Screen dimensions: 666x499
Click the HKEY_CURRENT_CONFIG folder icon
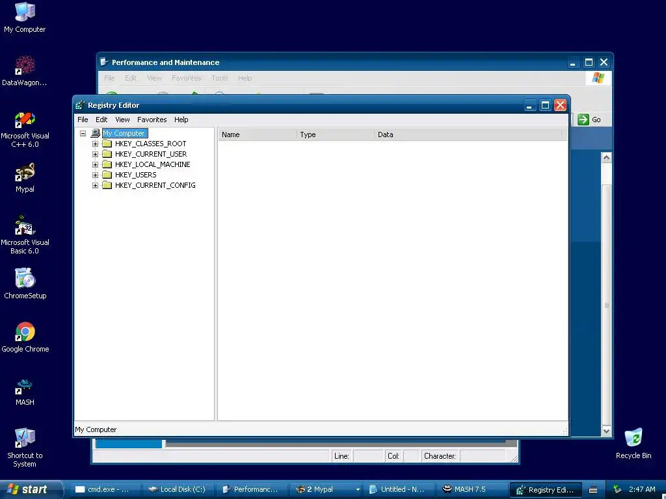tap(107, 185)
